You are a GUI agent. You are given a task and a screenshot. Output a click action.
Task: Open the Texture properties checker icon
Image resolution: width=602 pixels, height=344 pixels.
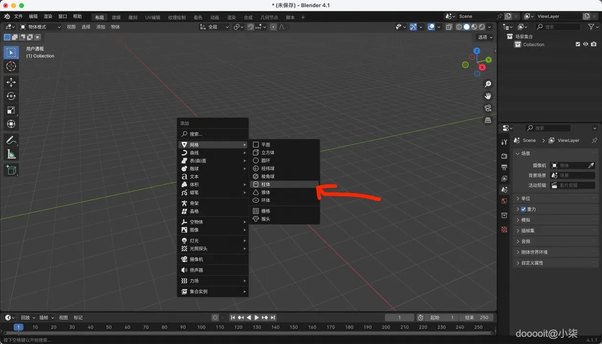click(504, 229)
